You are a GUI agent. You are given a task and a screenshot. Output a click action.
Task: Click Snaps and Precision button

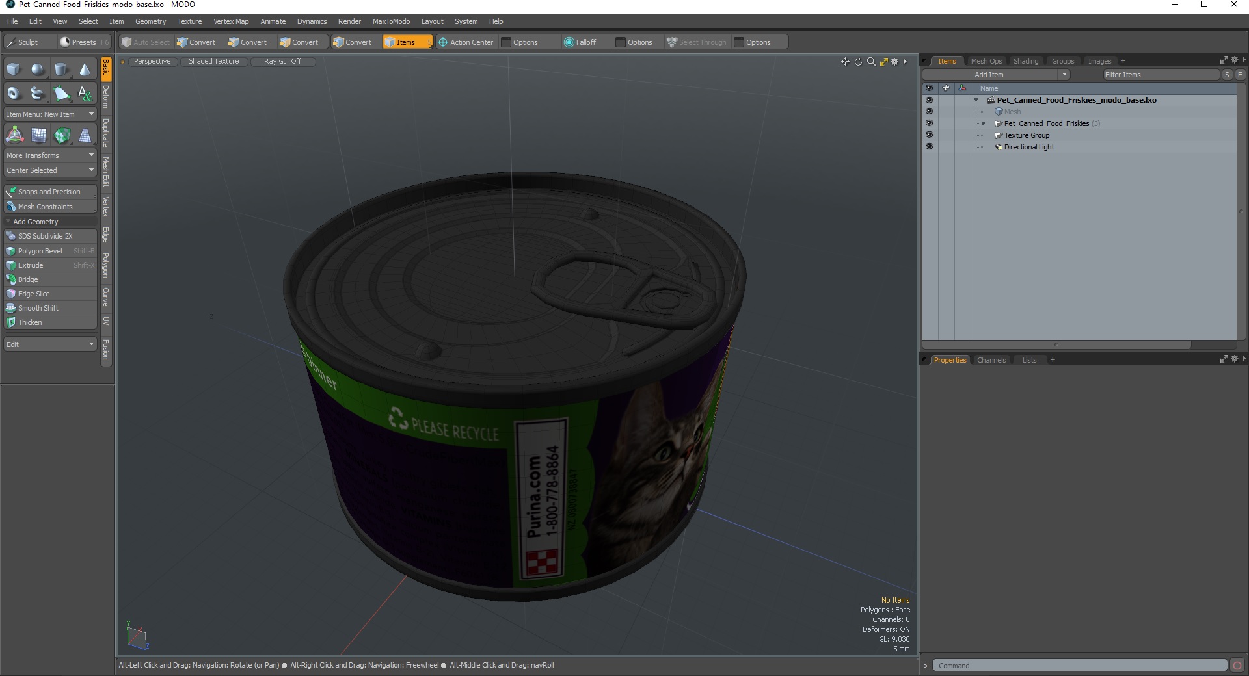coord(50,192)
